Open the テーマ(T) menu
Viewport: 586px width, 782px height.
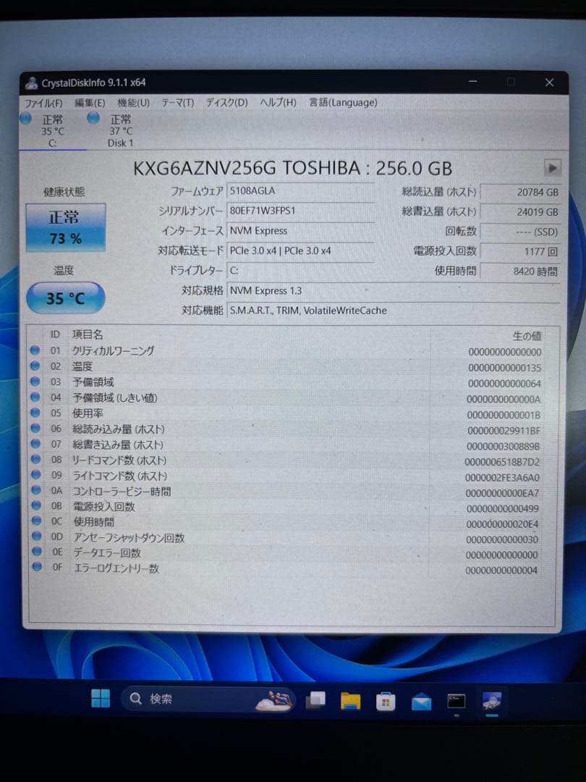click(x=177, y=102)
